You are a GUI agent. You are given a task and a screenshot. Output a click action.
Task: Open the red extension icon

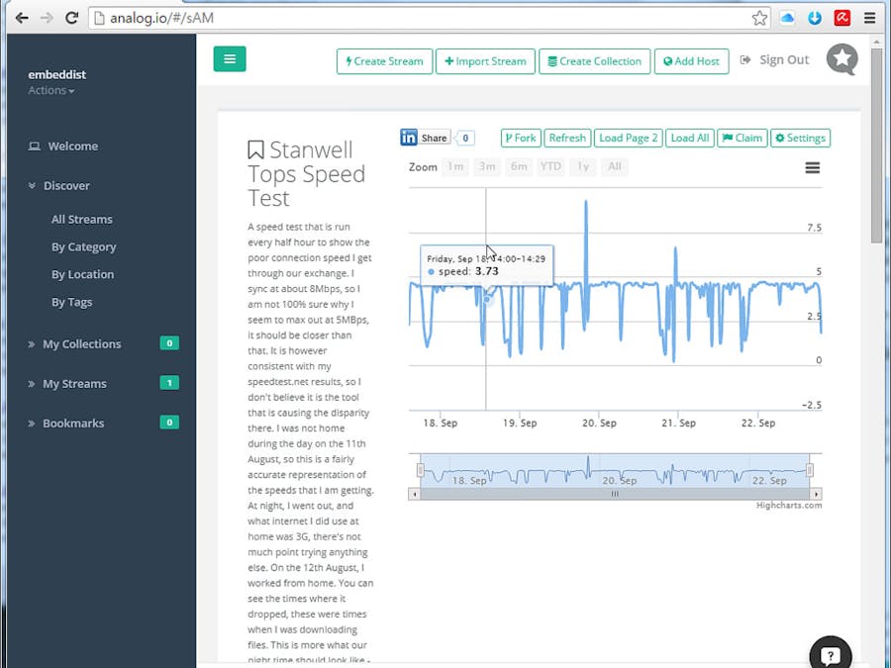(x=842, y=18)
